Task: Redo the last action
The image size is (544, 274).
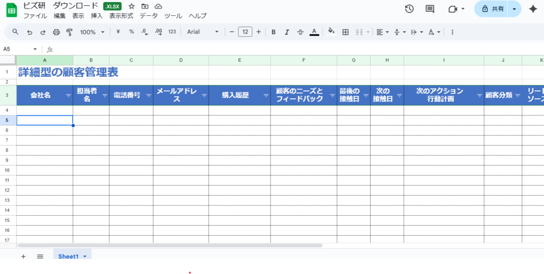Action: pos(43,32)
